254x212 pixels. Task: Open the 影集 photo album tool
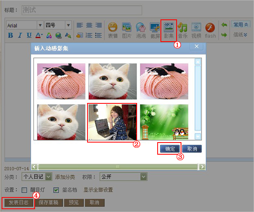click(x=169, y=31)
